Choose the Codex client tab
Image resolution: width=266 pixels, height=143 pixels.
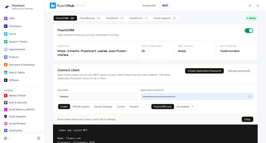coord(64,107)
